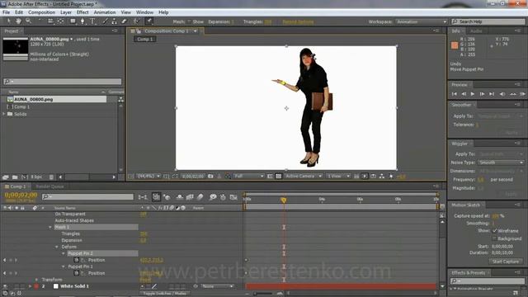The width and height of the screenshot is (528, 297).
Task: Select the Rectangle shape tool
Action: [x=73, y=21]
